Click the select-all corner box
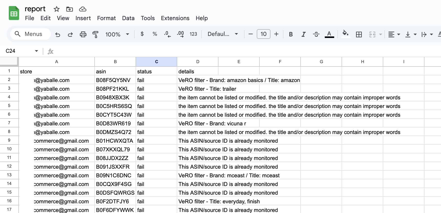This screenshot has width=441, height=213. 9,62
